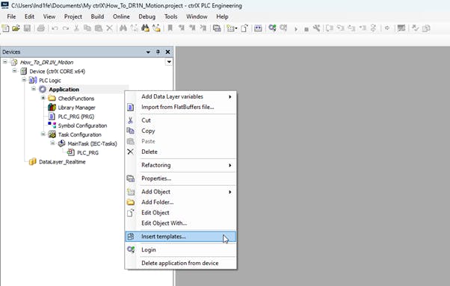Click the Redo arrow toolbar icon
450x286 pixels.
66,28
